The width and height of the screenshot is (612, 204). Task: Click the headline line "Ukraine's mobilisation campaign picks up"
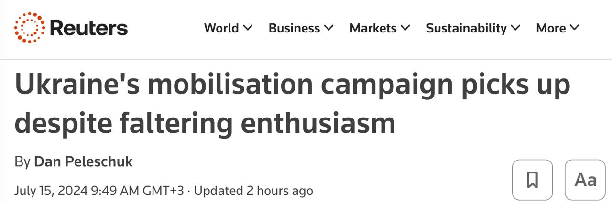[292, 85]
